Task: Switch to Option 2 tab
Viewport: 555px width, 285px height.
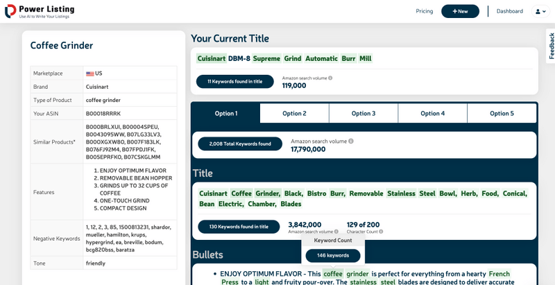Action: 294,114
